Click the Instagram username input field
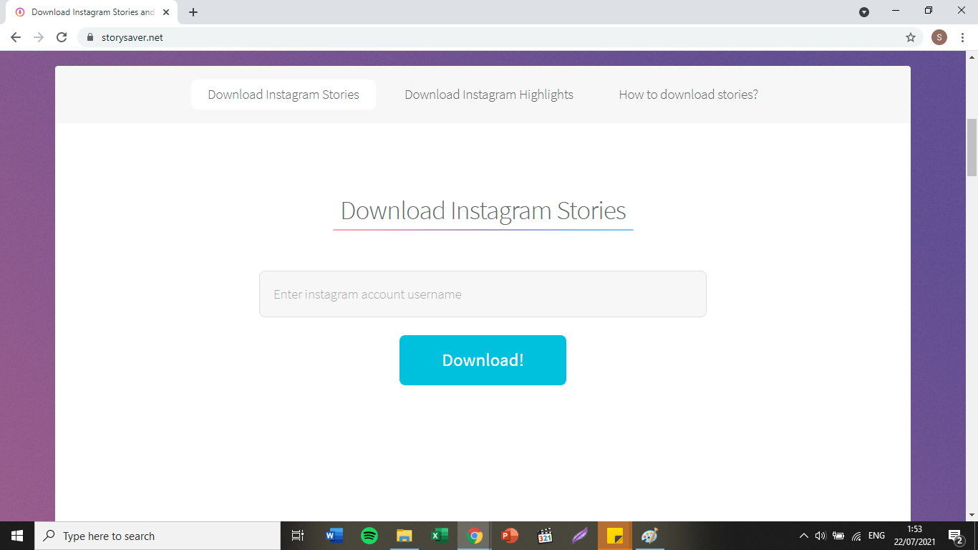 [483, 294]
